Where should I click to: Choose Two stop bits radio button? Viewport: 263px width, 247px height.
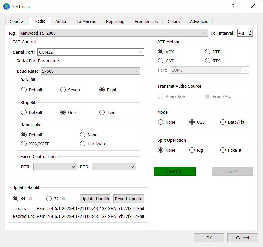(x=102, y=112)
